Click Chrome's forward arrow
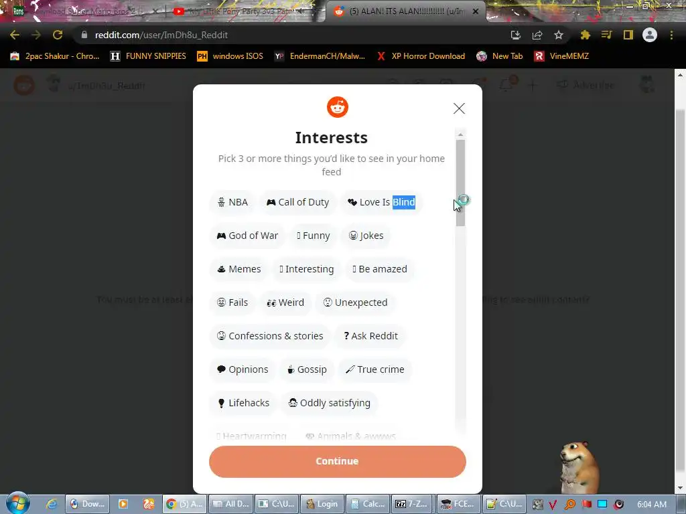This screenshot has width=686, height=514. pyautogui.click(x=36, y=35)
